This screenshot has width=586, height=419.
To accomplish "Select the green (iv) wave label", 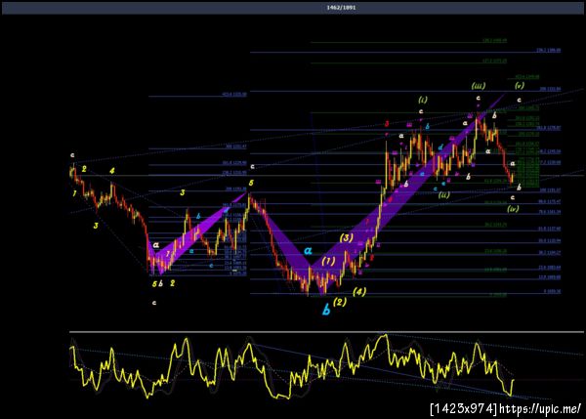I will click(513, 209).
